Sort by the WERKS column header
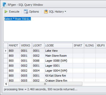 tap(26, 45)
